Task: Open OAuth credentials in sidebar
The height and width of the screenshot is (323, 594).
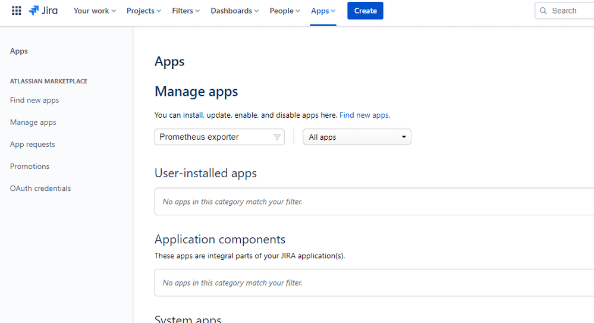Action: click(x=40, y=189)
